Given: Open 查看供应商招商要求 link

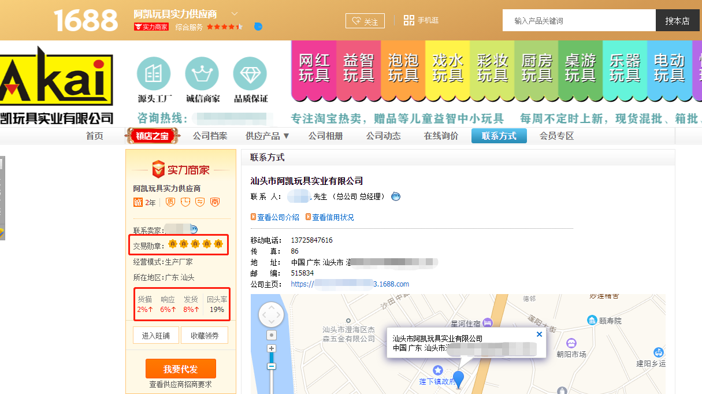Looking at the screenshot, I should click(x=181, y=384).
